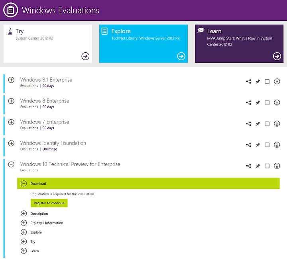Expand the Try section under Windows 10
The width and height of the screenshot is (287, 259).
tap(24, 241)
